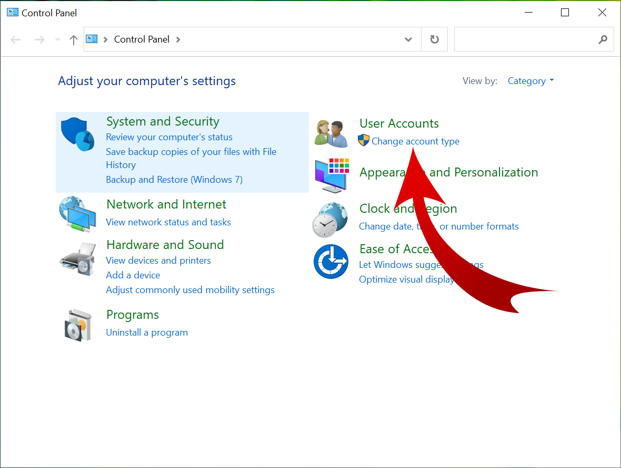The height and width of the screenshot is (468, 621).
Task: Click the Control Panel title bar icon
Action: tap(13, 12)
